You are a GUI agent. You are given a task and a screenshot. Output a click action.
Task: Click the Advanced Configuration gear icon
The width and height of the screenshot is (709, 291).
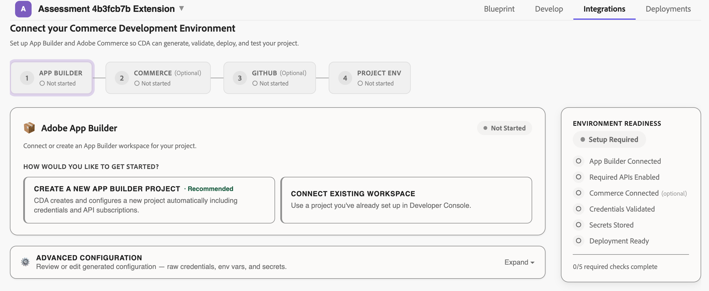(x=26, y=262)
